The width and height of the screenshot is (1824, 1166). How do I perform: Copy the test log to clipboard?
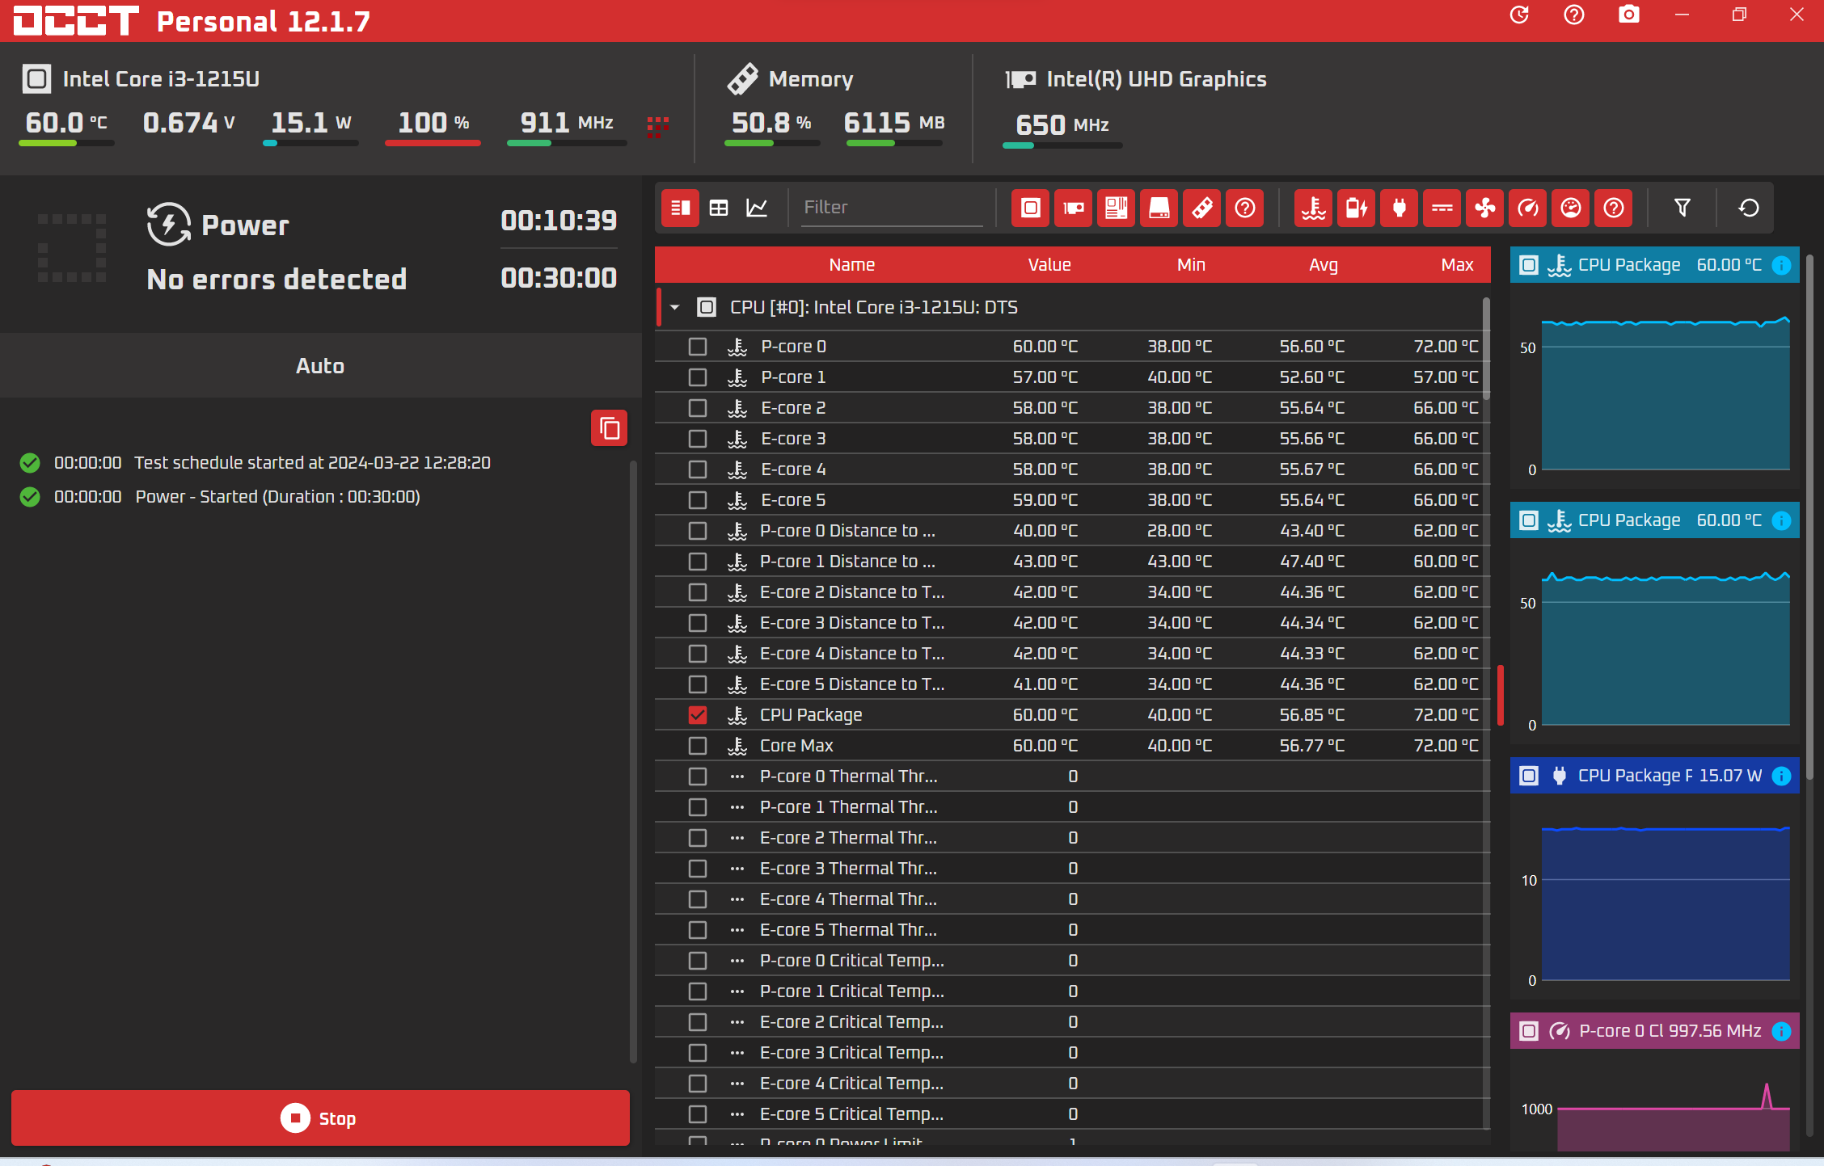click(x=609, y=428)
